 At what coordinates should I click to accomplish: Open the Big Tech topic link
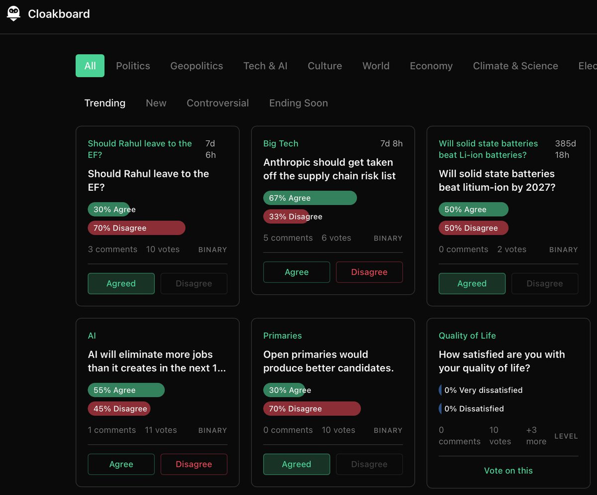point(281,143)
